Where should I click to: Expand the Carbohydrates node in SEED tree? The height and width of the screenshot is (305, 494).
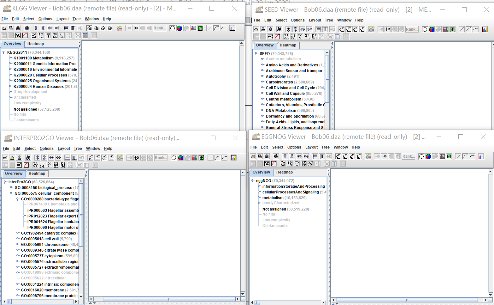point(262,82)
